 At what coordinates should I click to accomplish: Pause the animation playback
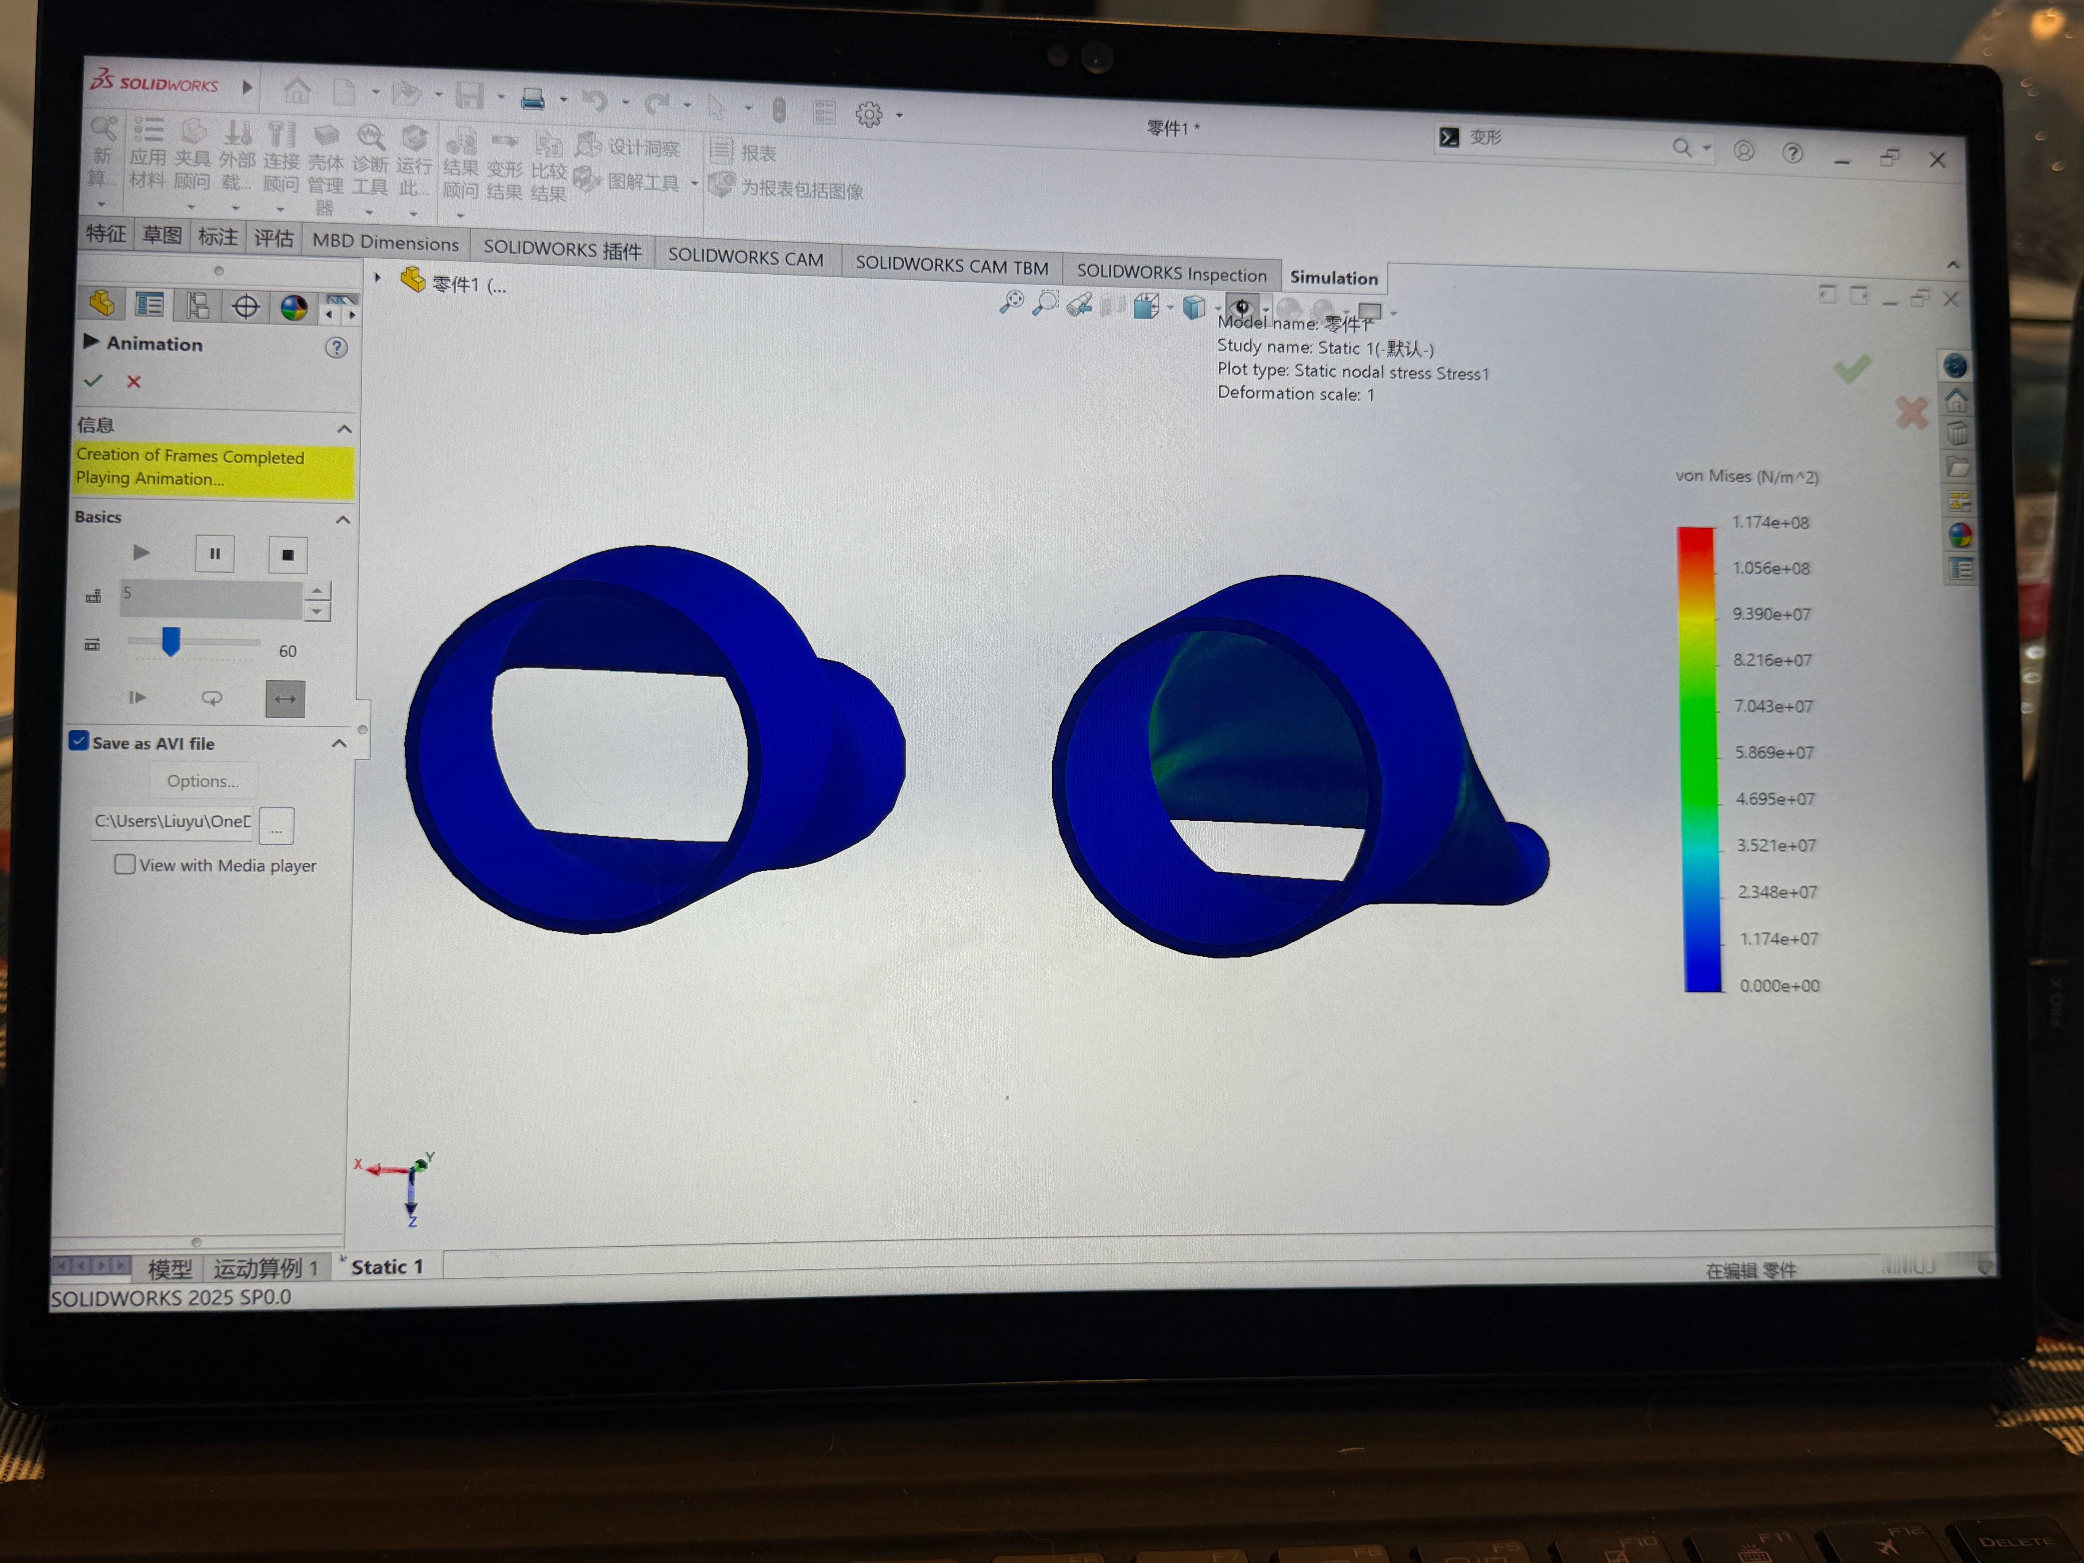(215, 554)
